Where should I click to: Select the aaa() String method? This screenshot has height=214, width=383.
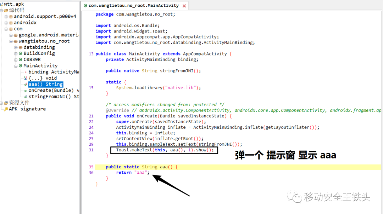point(46,84)
